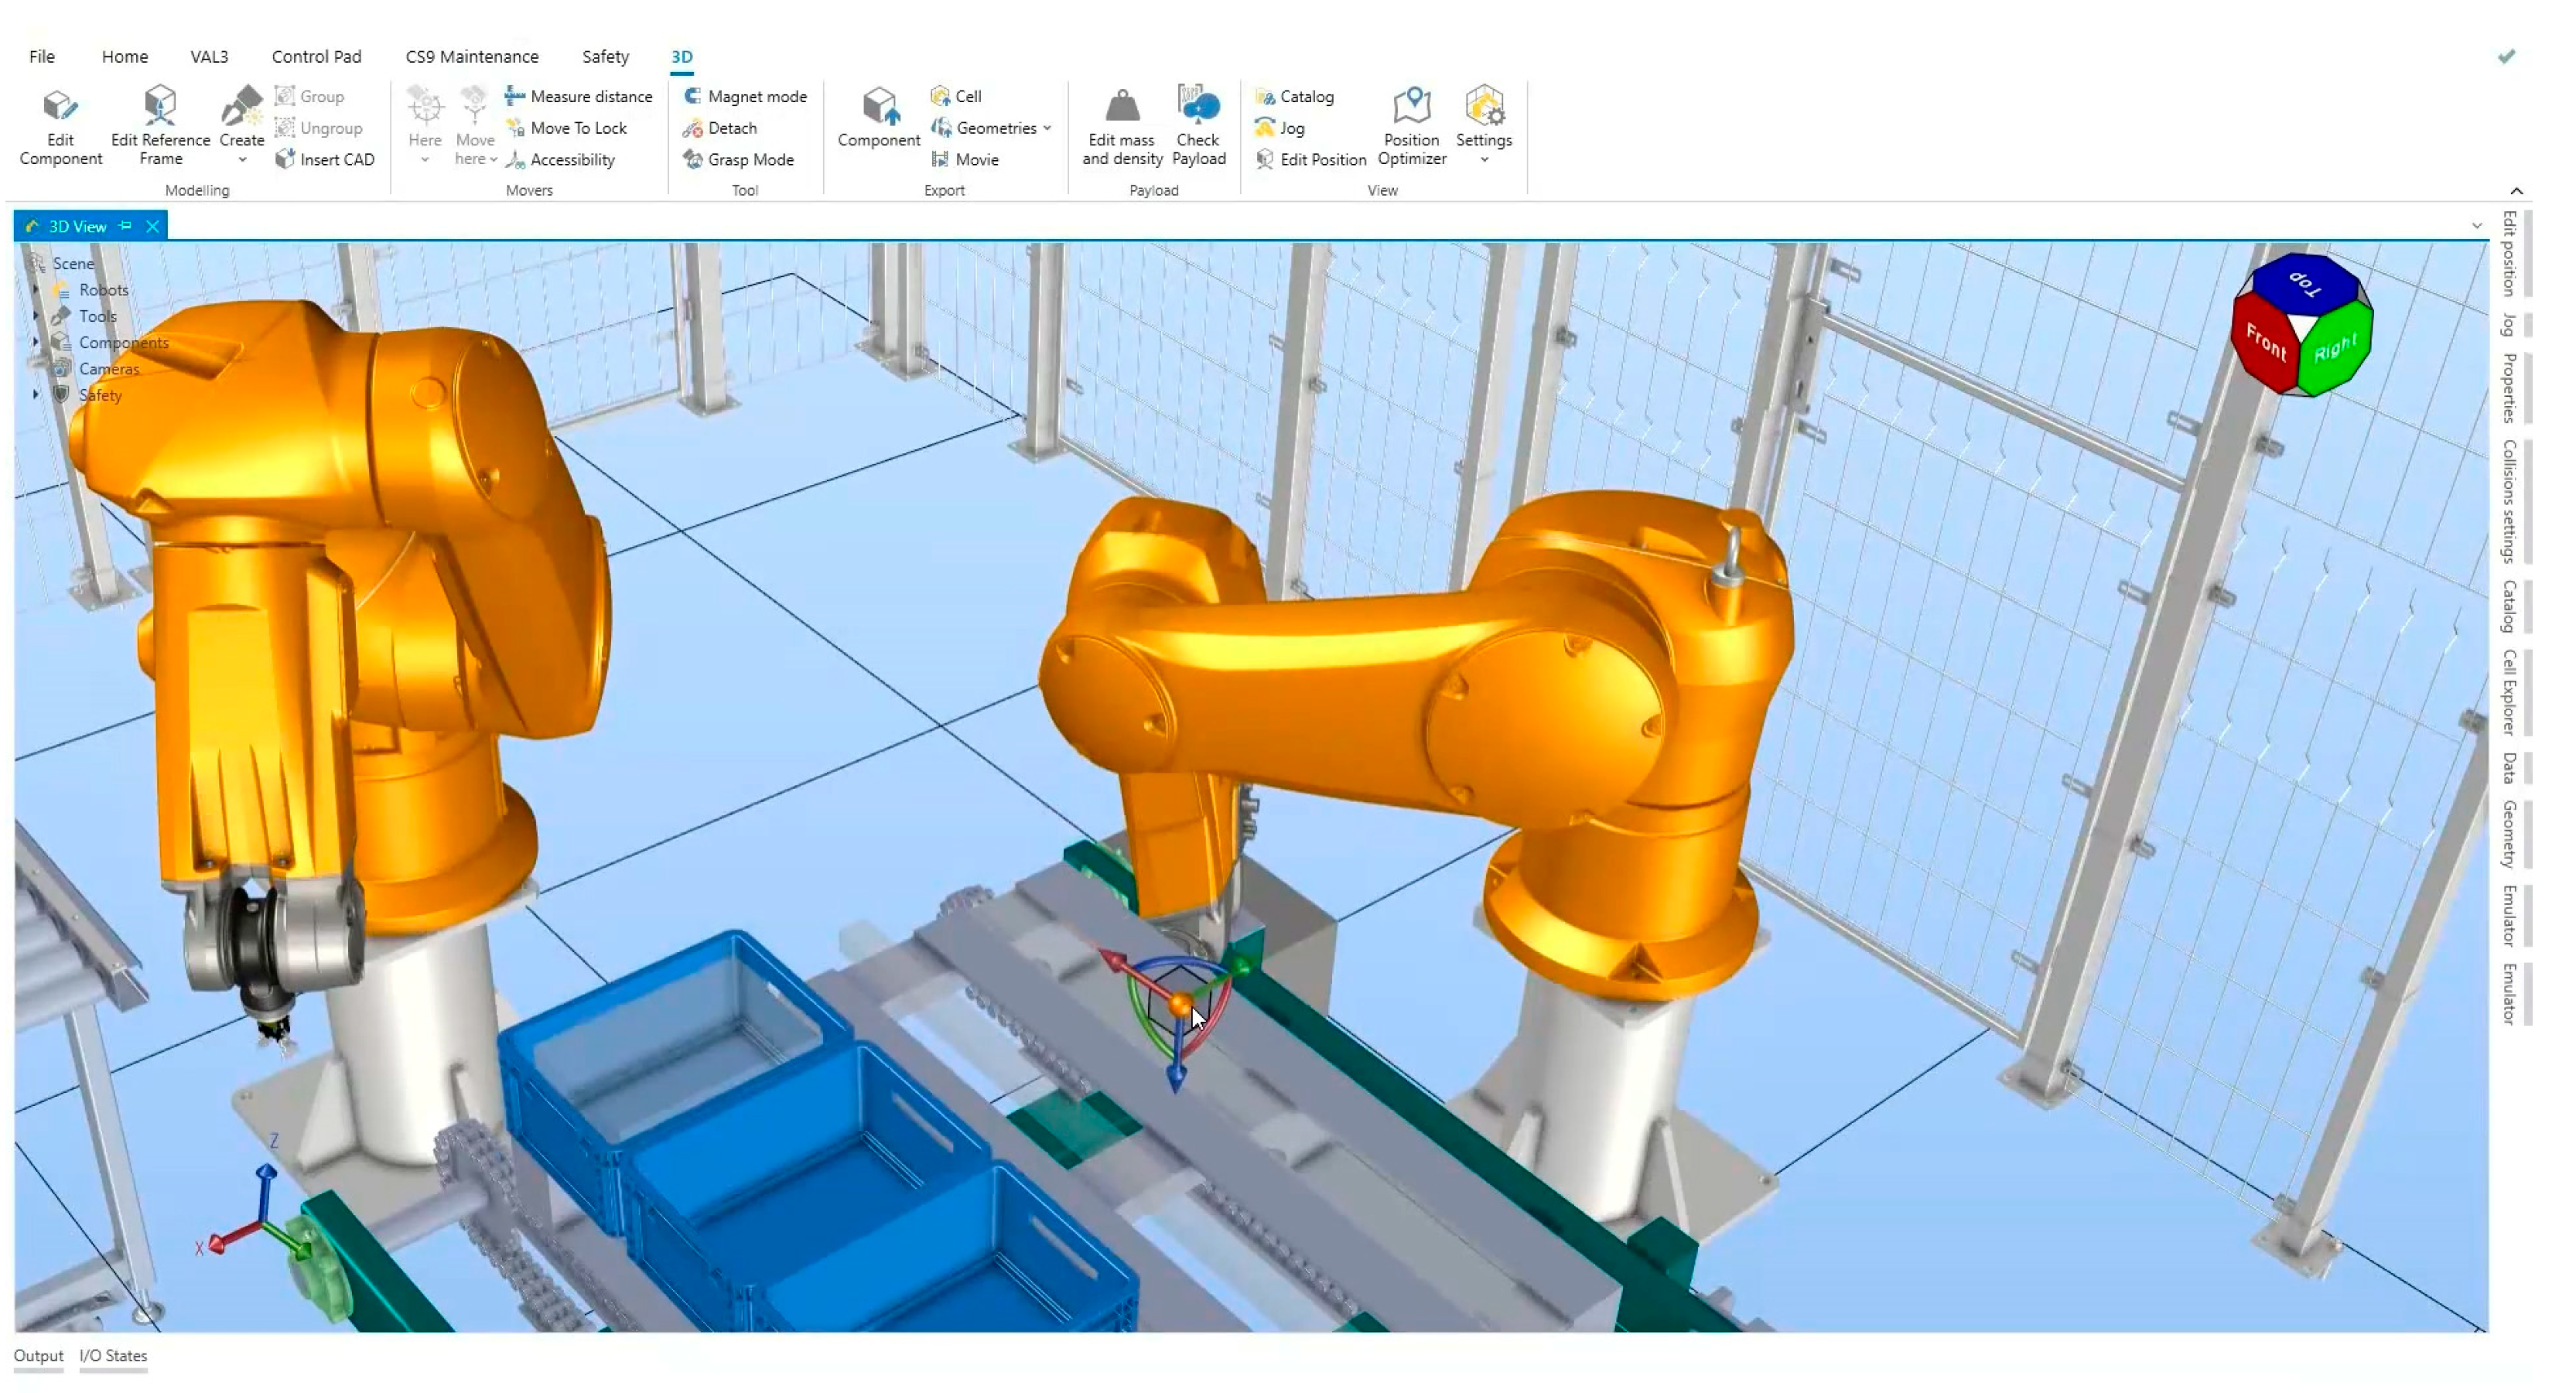
Task: Launch the Position Optimizer
Action: pyautogui.click(x=1411, y=106)
